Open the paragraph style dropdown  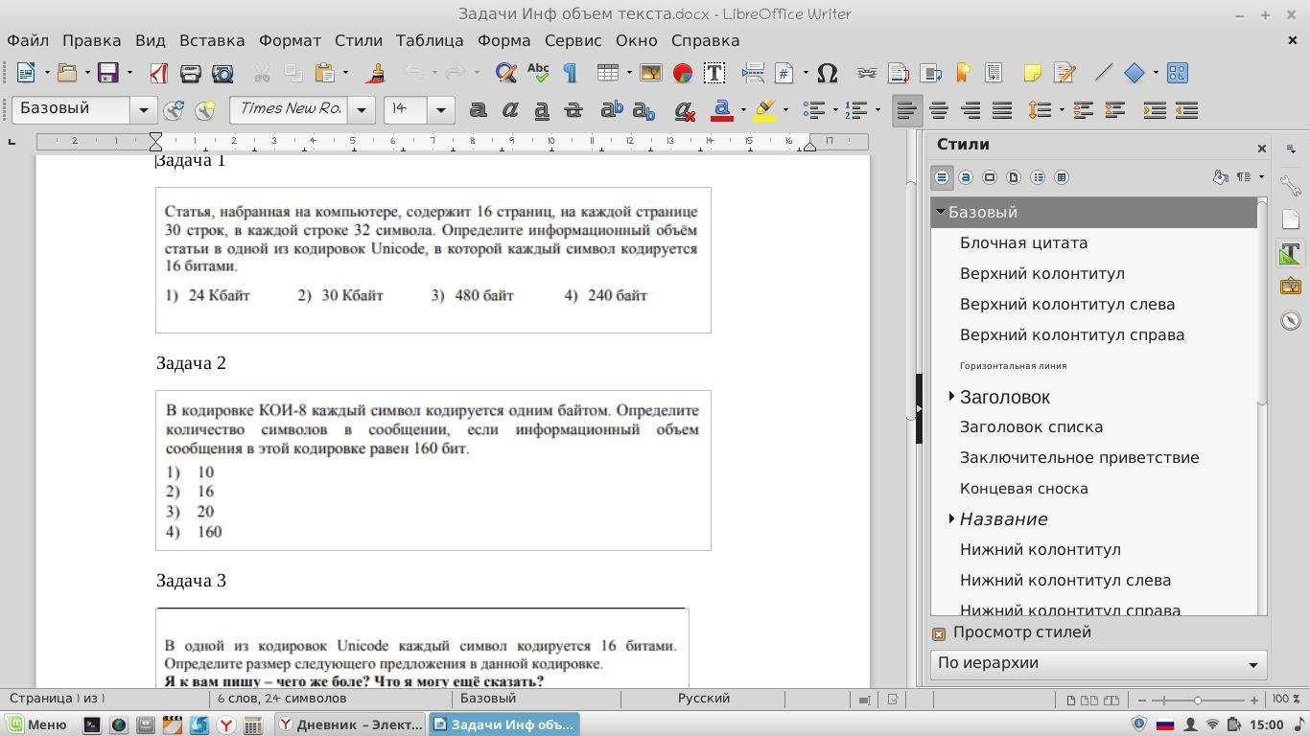click(x=144, y=110)
